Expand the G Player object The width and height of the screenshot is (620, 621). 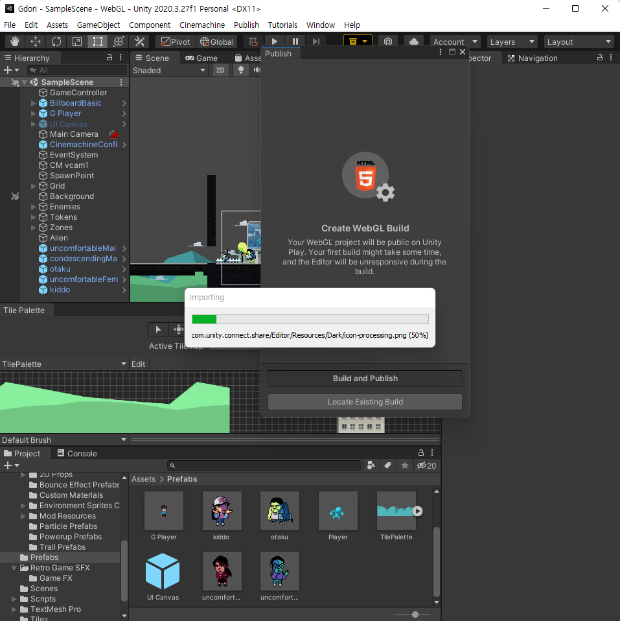pyautogui.click(x=33, y=113)
